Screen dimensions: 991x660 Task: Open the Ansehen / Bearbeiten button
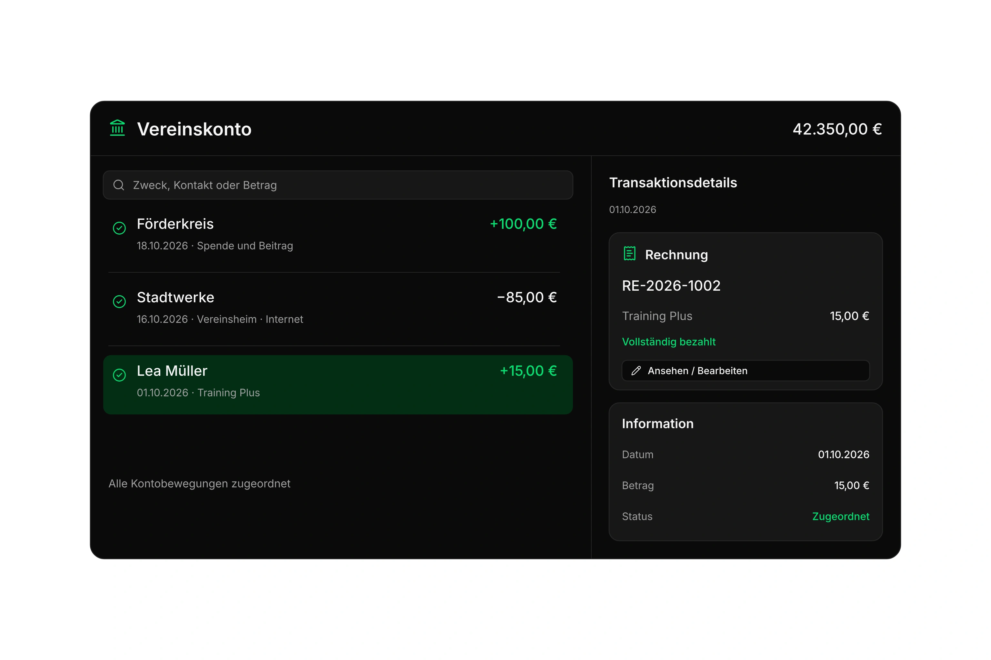(x=746, y=370)
